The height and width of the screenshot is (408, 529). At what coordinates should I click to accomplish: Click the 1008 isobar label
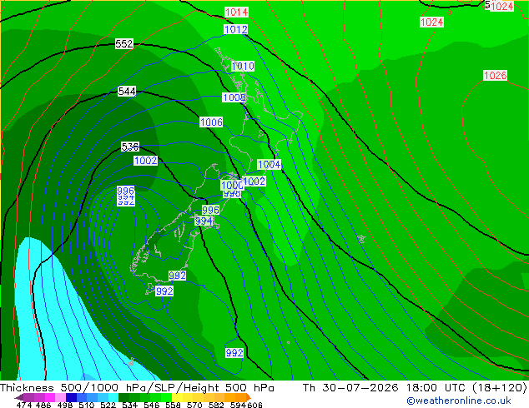pyautogui.click(x=234, y=97)
